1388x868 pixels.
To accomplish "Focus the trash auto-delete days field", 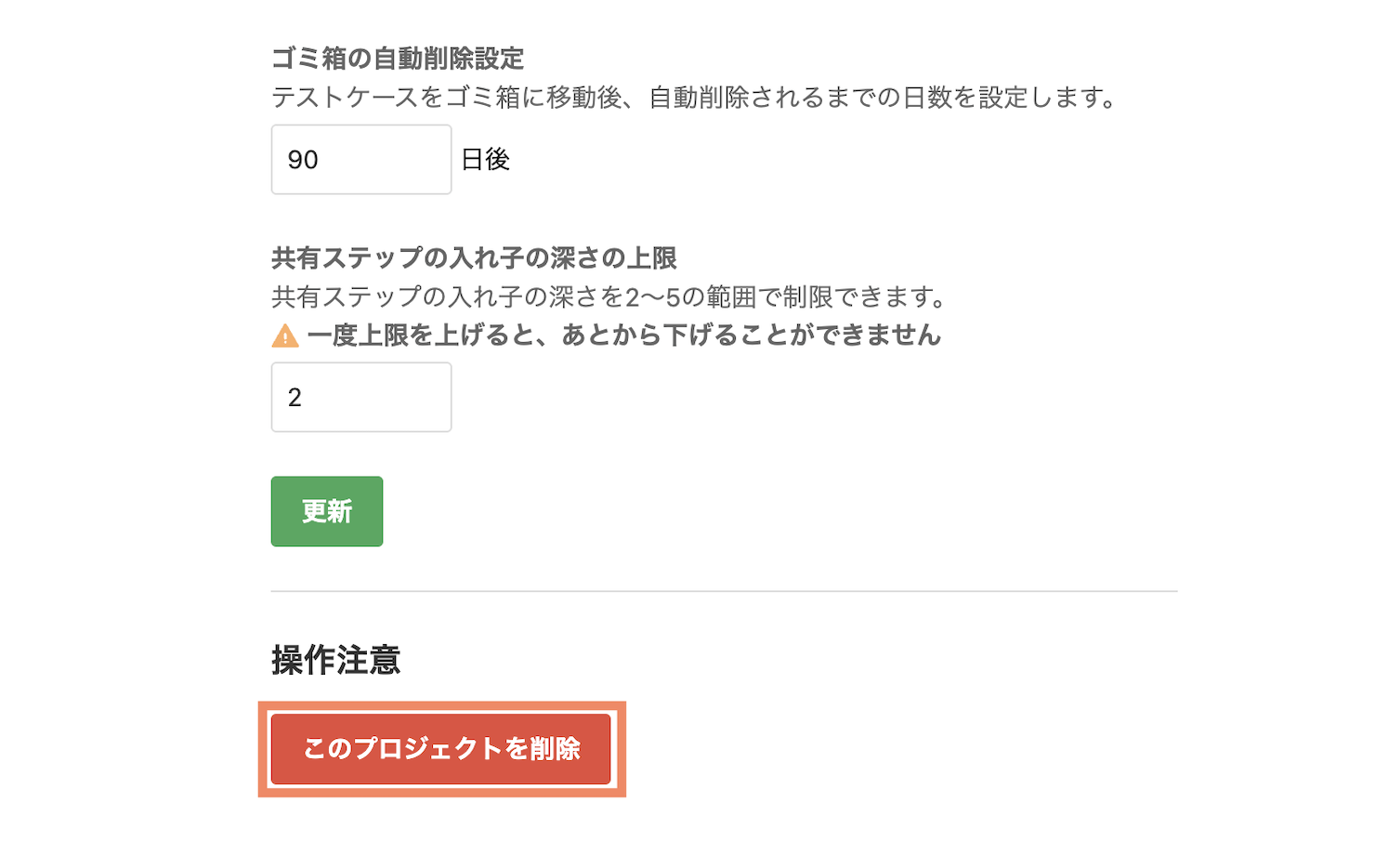I will pos(361,160).
